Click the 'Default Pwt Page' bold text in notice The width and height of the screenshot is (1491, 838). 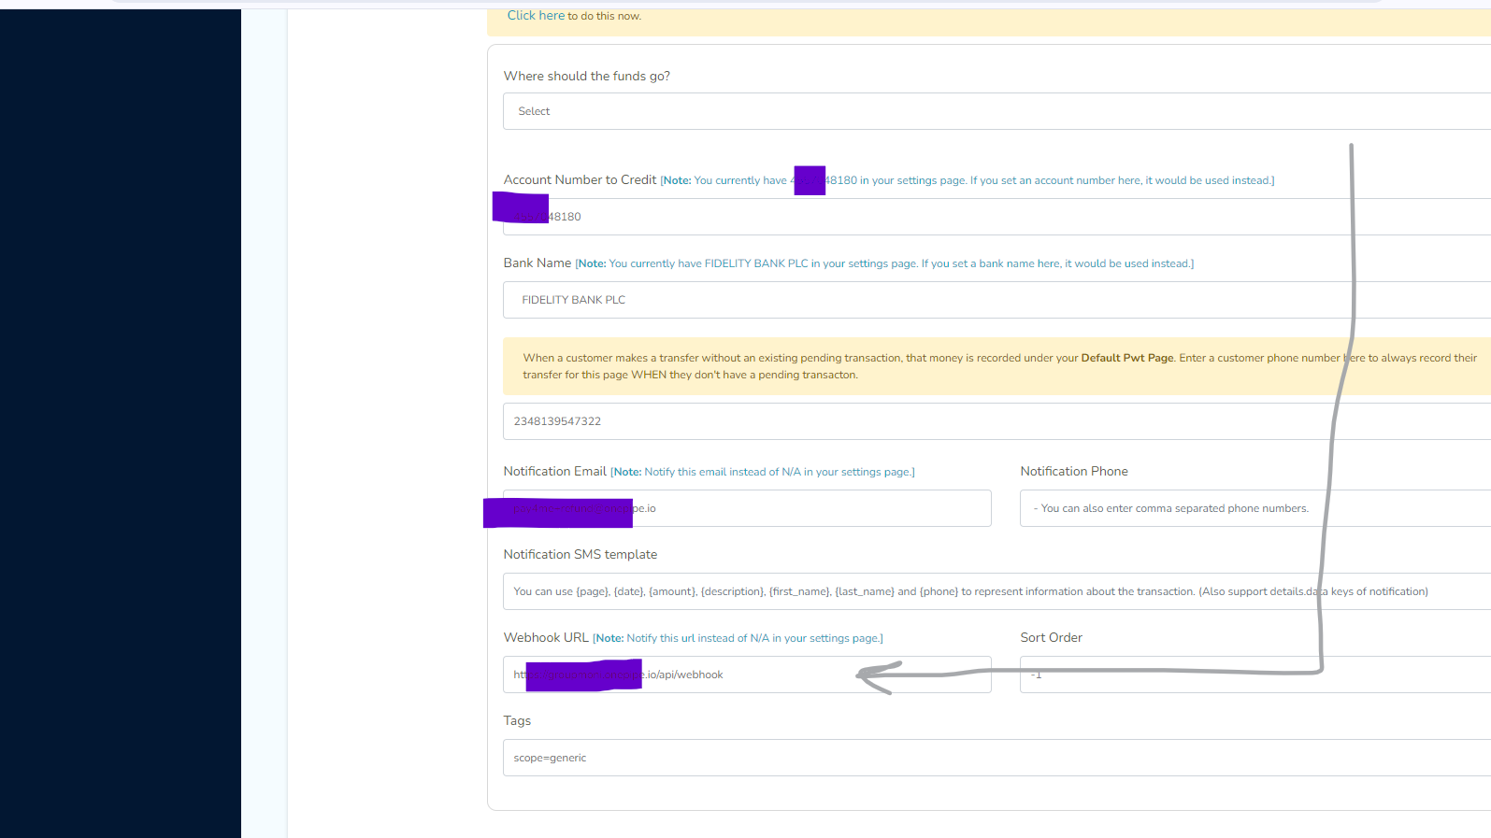[x=1127, y=358]
